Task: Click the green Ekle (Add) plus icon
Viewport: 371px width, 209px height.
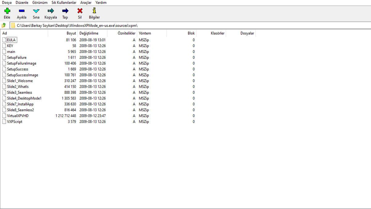Action: pyautogui.click(x=7, y=11)
